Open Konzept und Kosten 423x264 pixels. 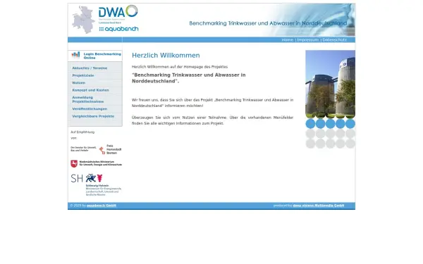pos(90,90)
